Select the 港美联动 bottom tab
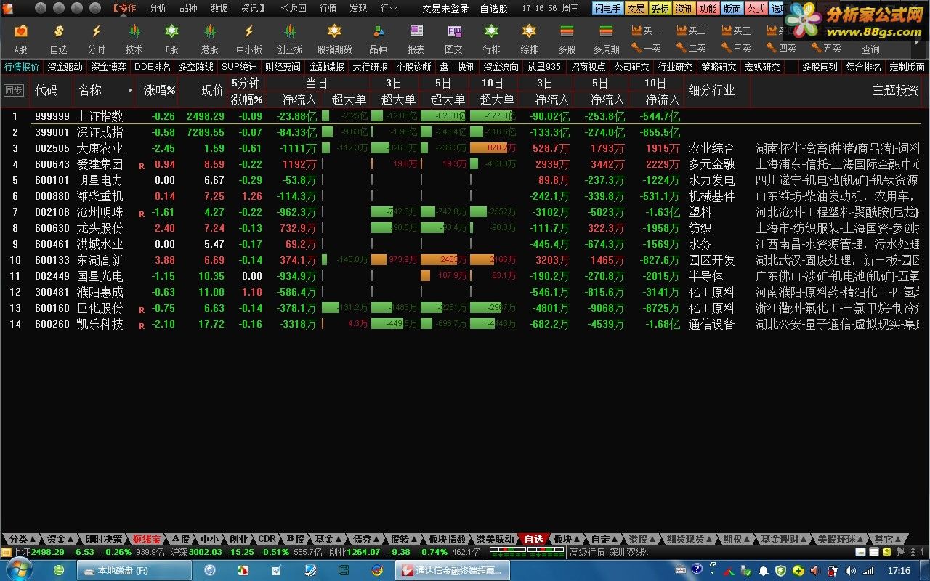This screenshot has width=930, height=581. pyautogui.click(x=494, y=539)
